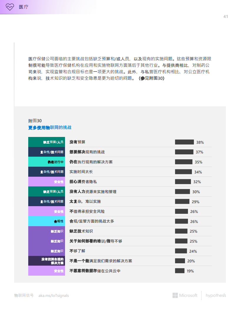Click the cyan 合规性 category tag
Viewport: 240px width, 311px height.
click(46, 221)
